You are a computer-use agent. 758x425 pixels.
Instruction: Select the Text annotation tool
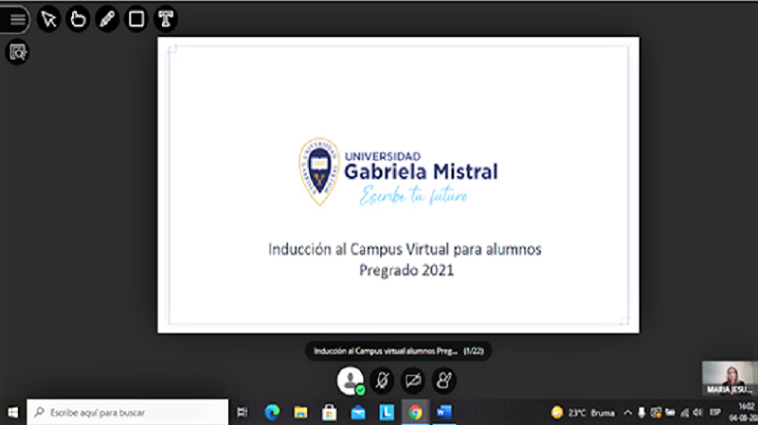166,19
